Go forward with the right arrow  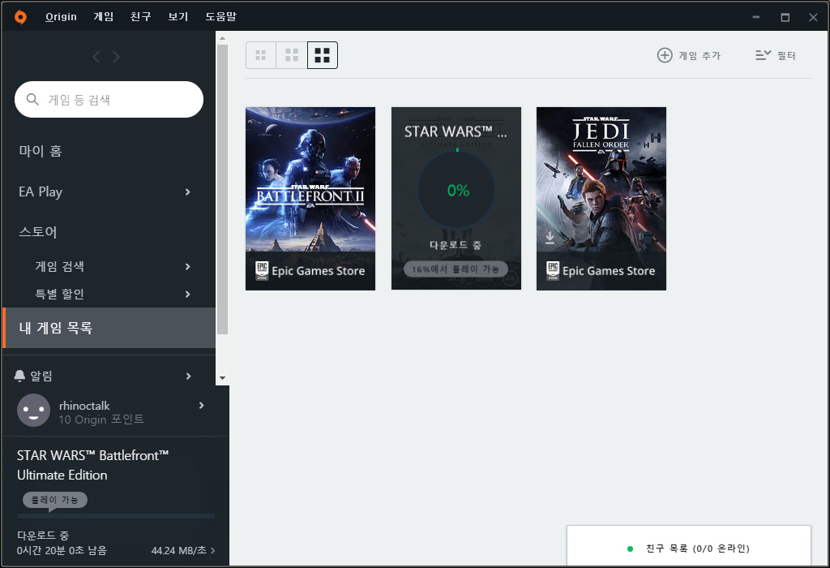[x=116, y=57]
